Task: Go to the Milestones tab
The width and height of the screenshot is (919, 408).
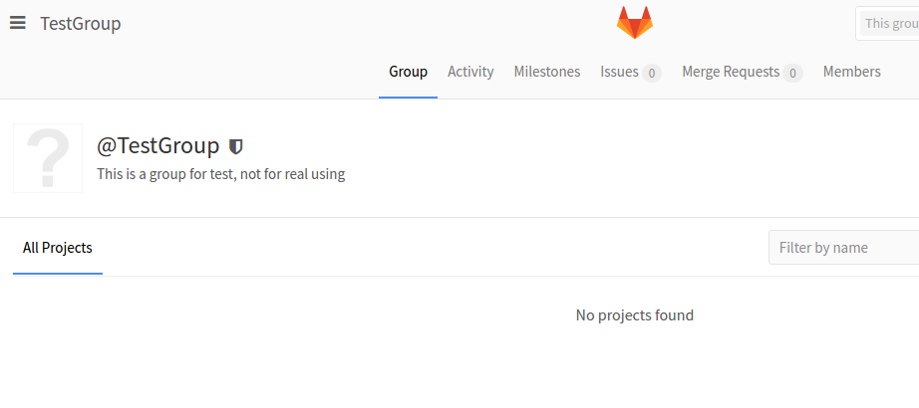Action: tap(547, 72)
